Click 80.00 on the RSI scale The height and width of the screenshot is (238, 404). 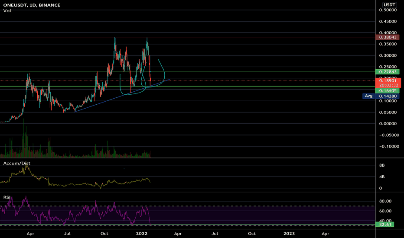click(385, 201)
